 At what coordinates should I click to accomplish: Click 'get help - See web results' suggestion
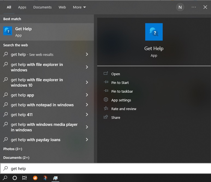coord(47,54)
